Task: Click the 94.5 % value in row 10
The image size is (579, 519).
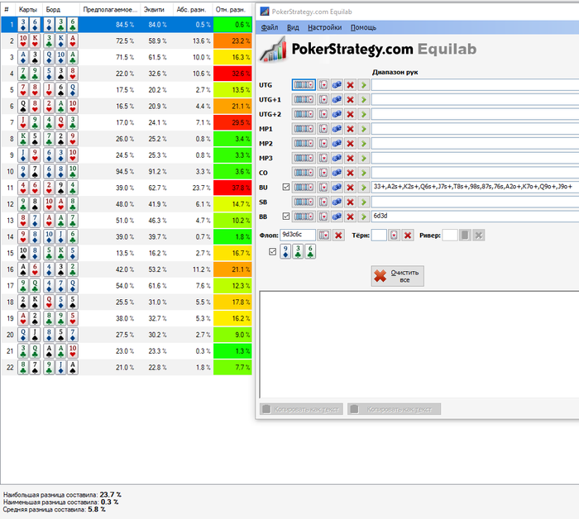Action: tap(124, 172)
